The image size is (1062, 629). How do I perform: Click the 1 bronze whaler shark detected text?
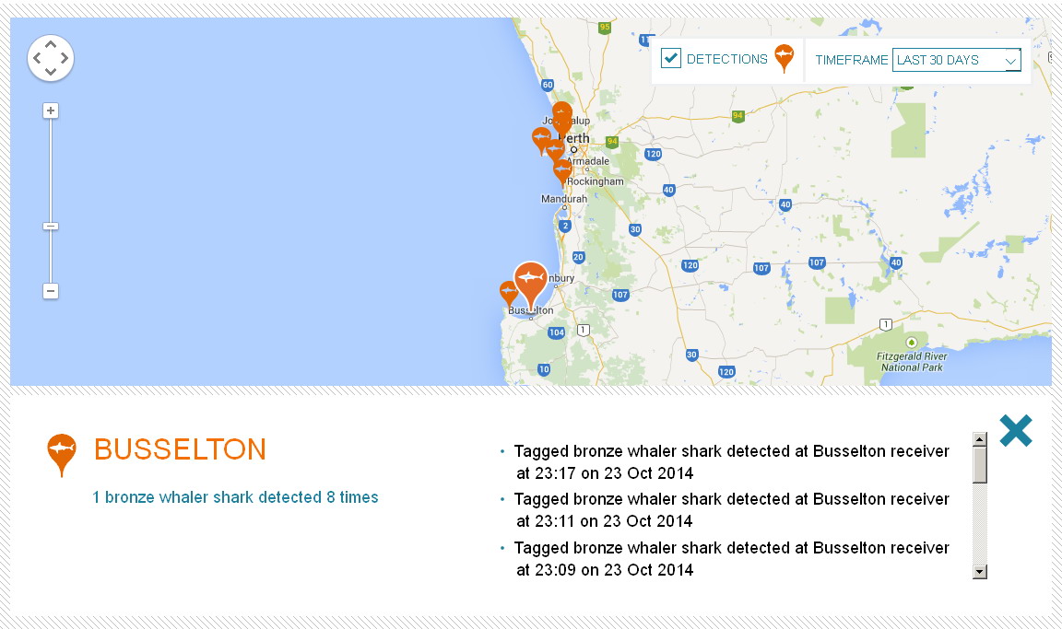[x=235, y=497]
